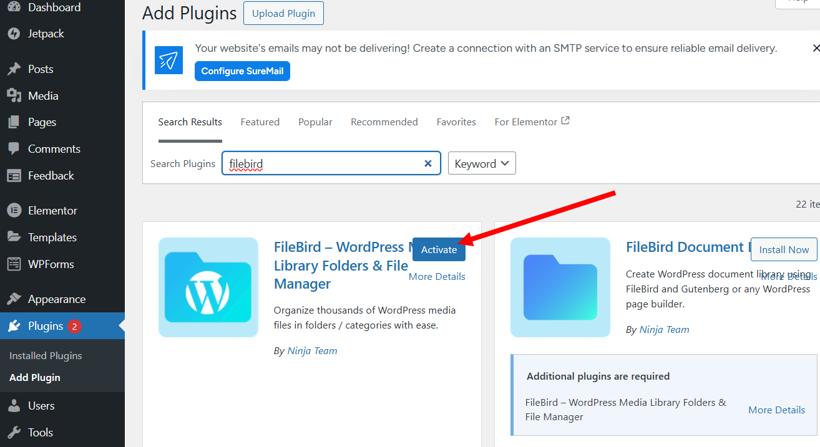
Task: Open Ninja Team link under FileBird Document Library
Action: tap(664, 330)
